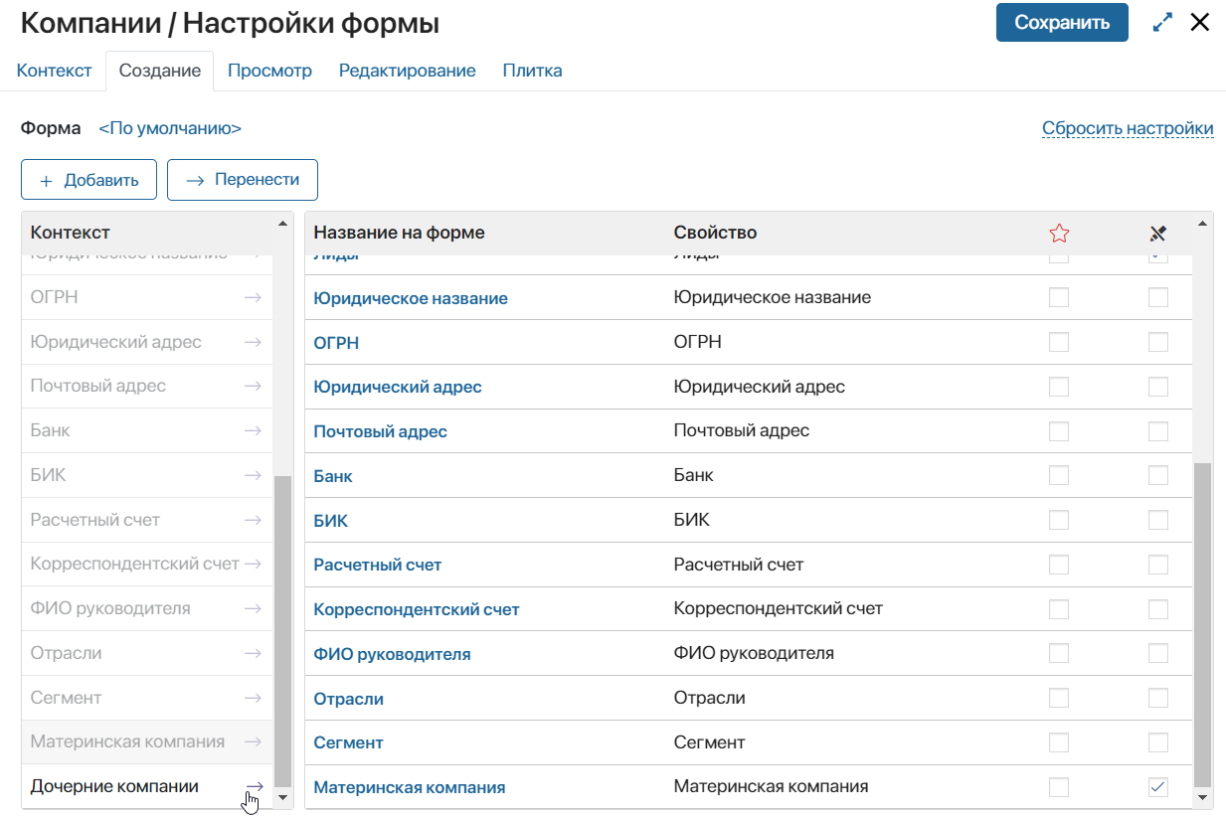Click the Контекст list scrollbar thumb

click(x=282, y=630)
